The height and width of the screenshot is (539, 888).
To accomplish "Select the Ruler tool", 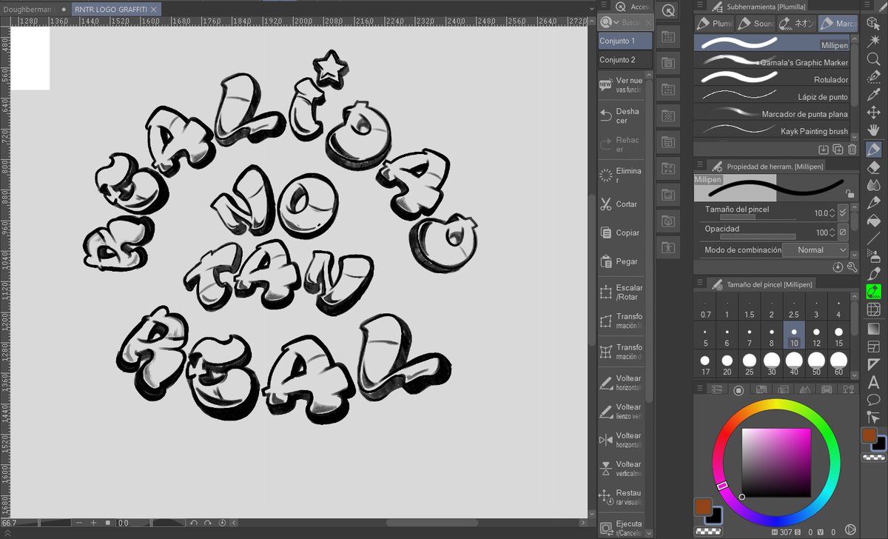I will coord(873,364).
